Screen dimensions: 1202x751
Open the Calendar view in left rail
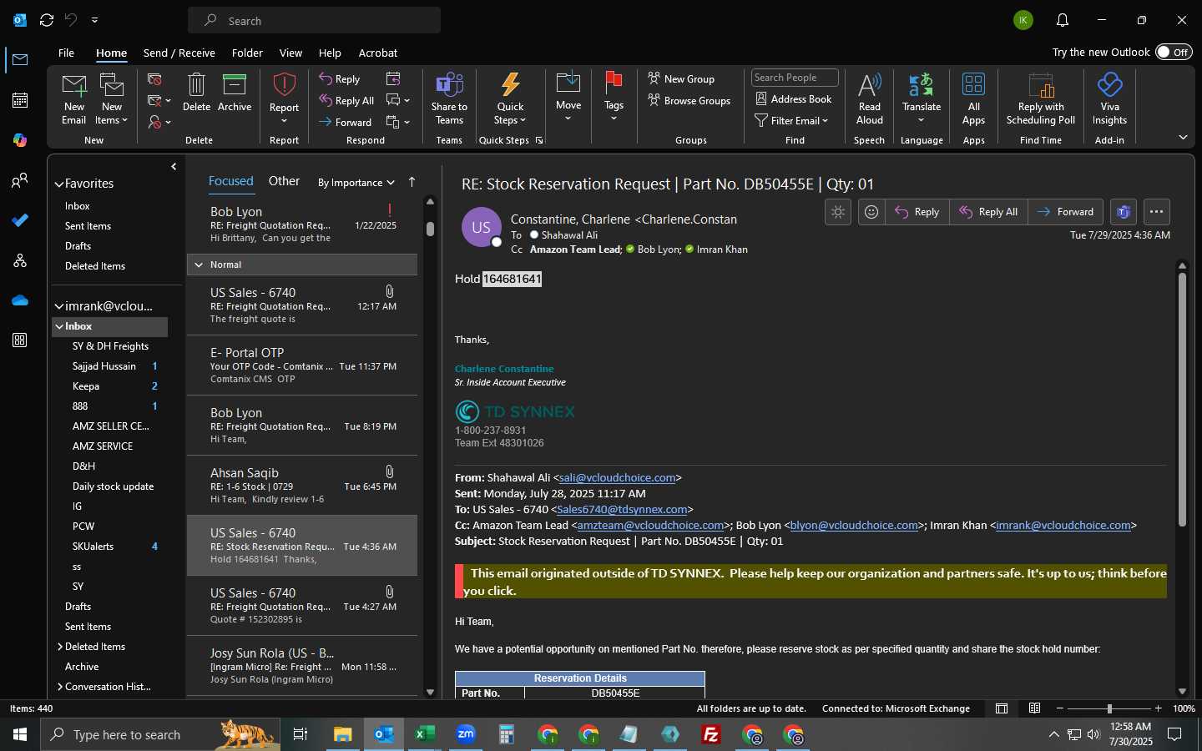(x=20, y=100)
